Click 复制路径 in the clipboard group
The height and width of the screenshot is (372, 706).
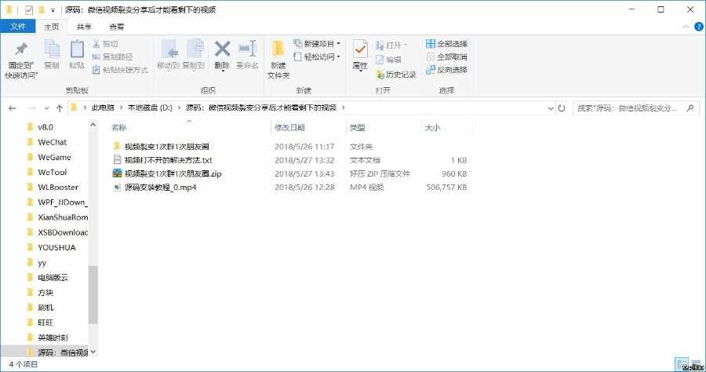[x=112, y=57]
